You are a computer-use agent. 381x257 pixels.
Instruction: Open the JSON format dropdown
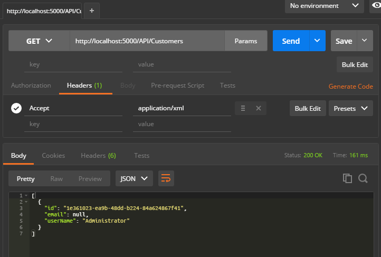(134, 178)
